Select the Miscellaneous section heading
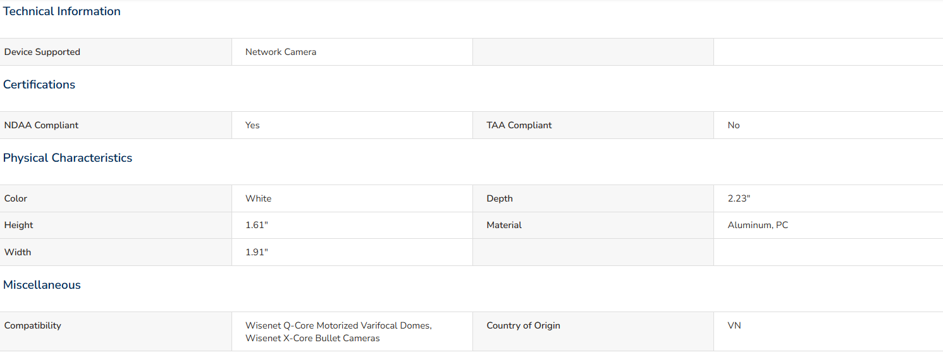This screenshot has width=943, height=357. pos(42,285)
